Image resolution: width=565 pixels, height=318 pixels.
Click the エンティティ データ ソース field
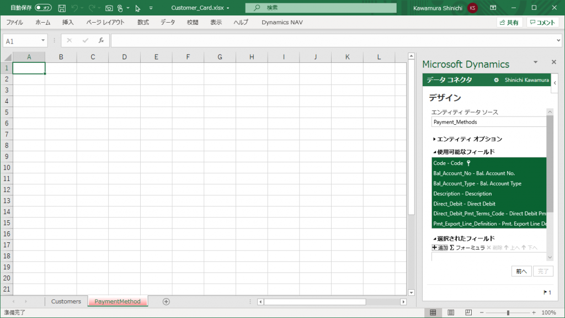[x=489, y=122]
